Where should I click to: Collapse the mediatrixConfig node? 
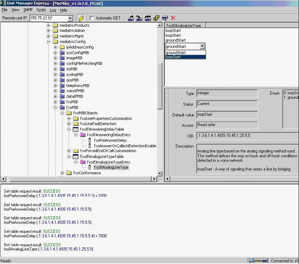click(49, 42)
